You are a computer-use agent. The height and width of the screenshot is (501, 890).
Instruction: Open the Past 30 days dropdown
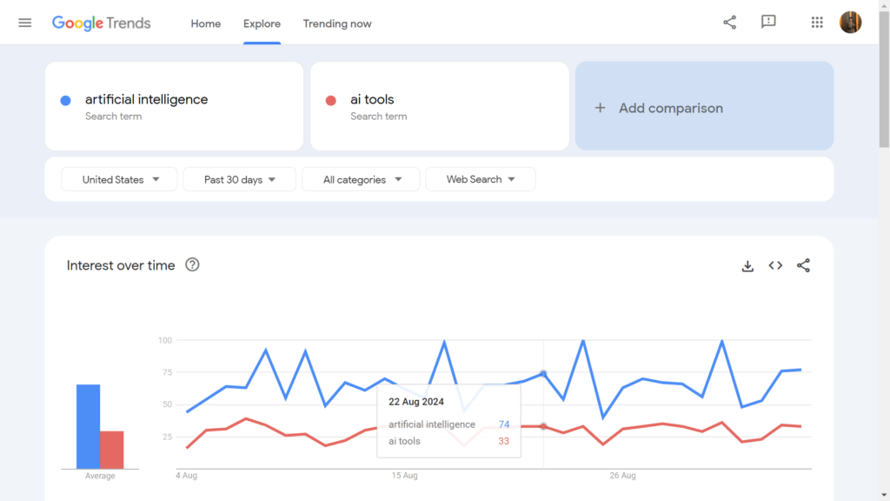(x=240, y=179)
